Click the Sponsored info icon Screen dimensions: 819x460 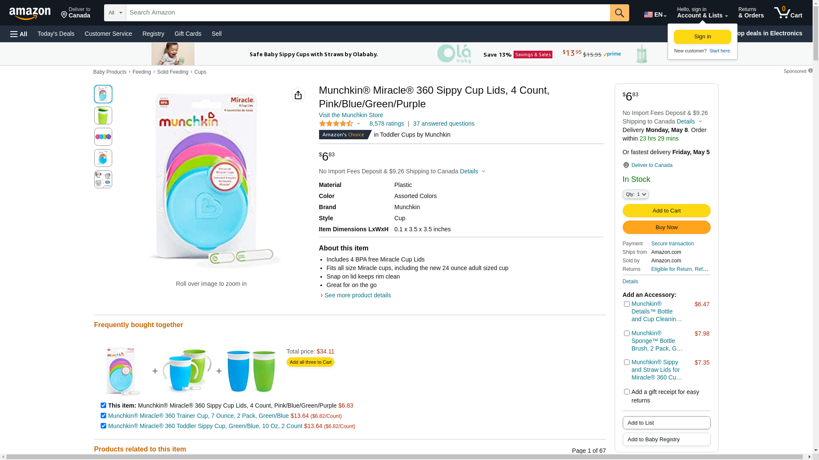(x=810, y=71)
